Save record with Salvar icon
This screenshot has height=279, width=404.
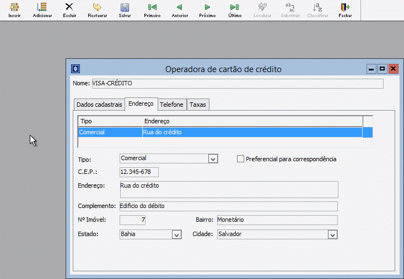click(125, 8)
